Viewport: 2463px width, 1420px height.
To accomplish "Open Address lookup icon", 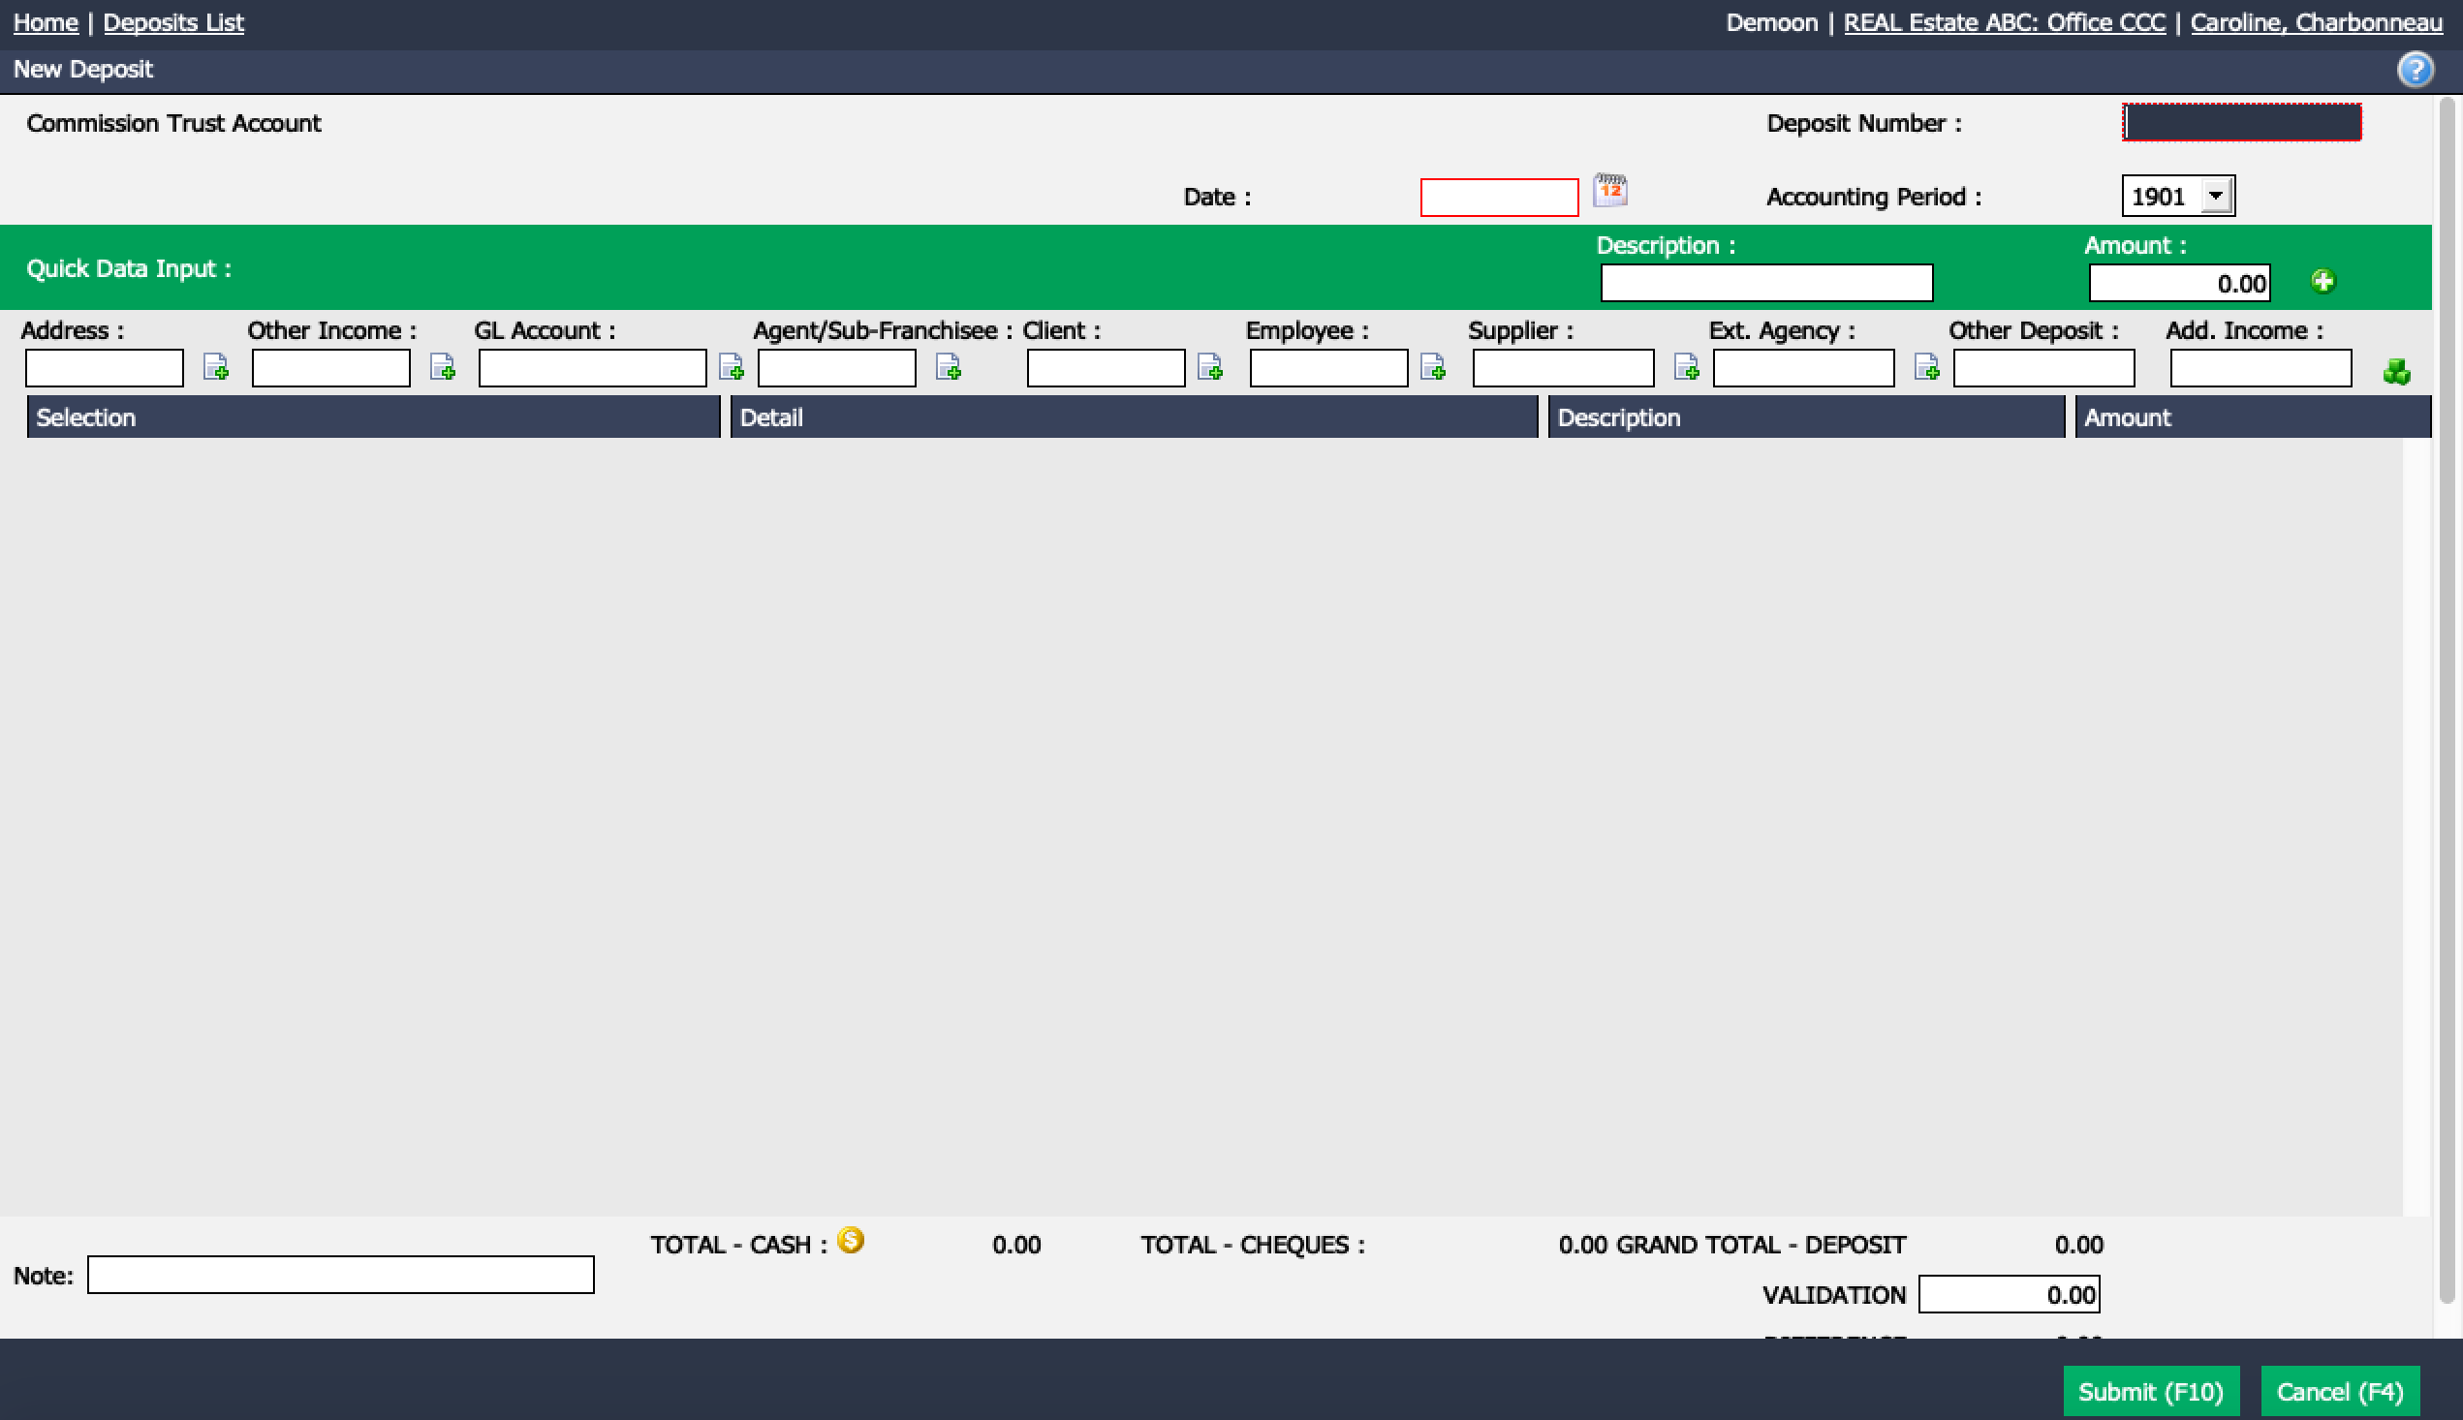I will 215,368.
